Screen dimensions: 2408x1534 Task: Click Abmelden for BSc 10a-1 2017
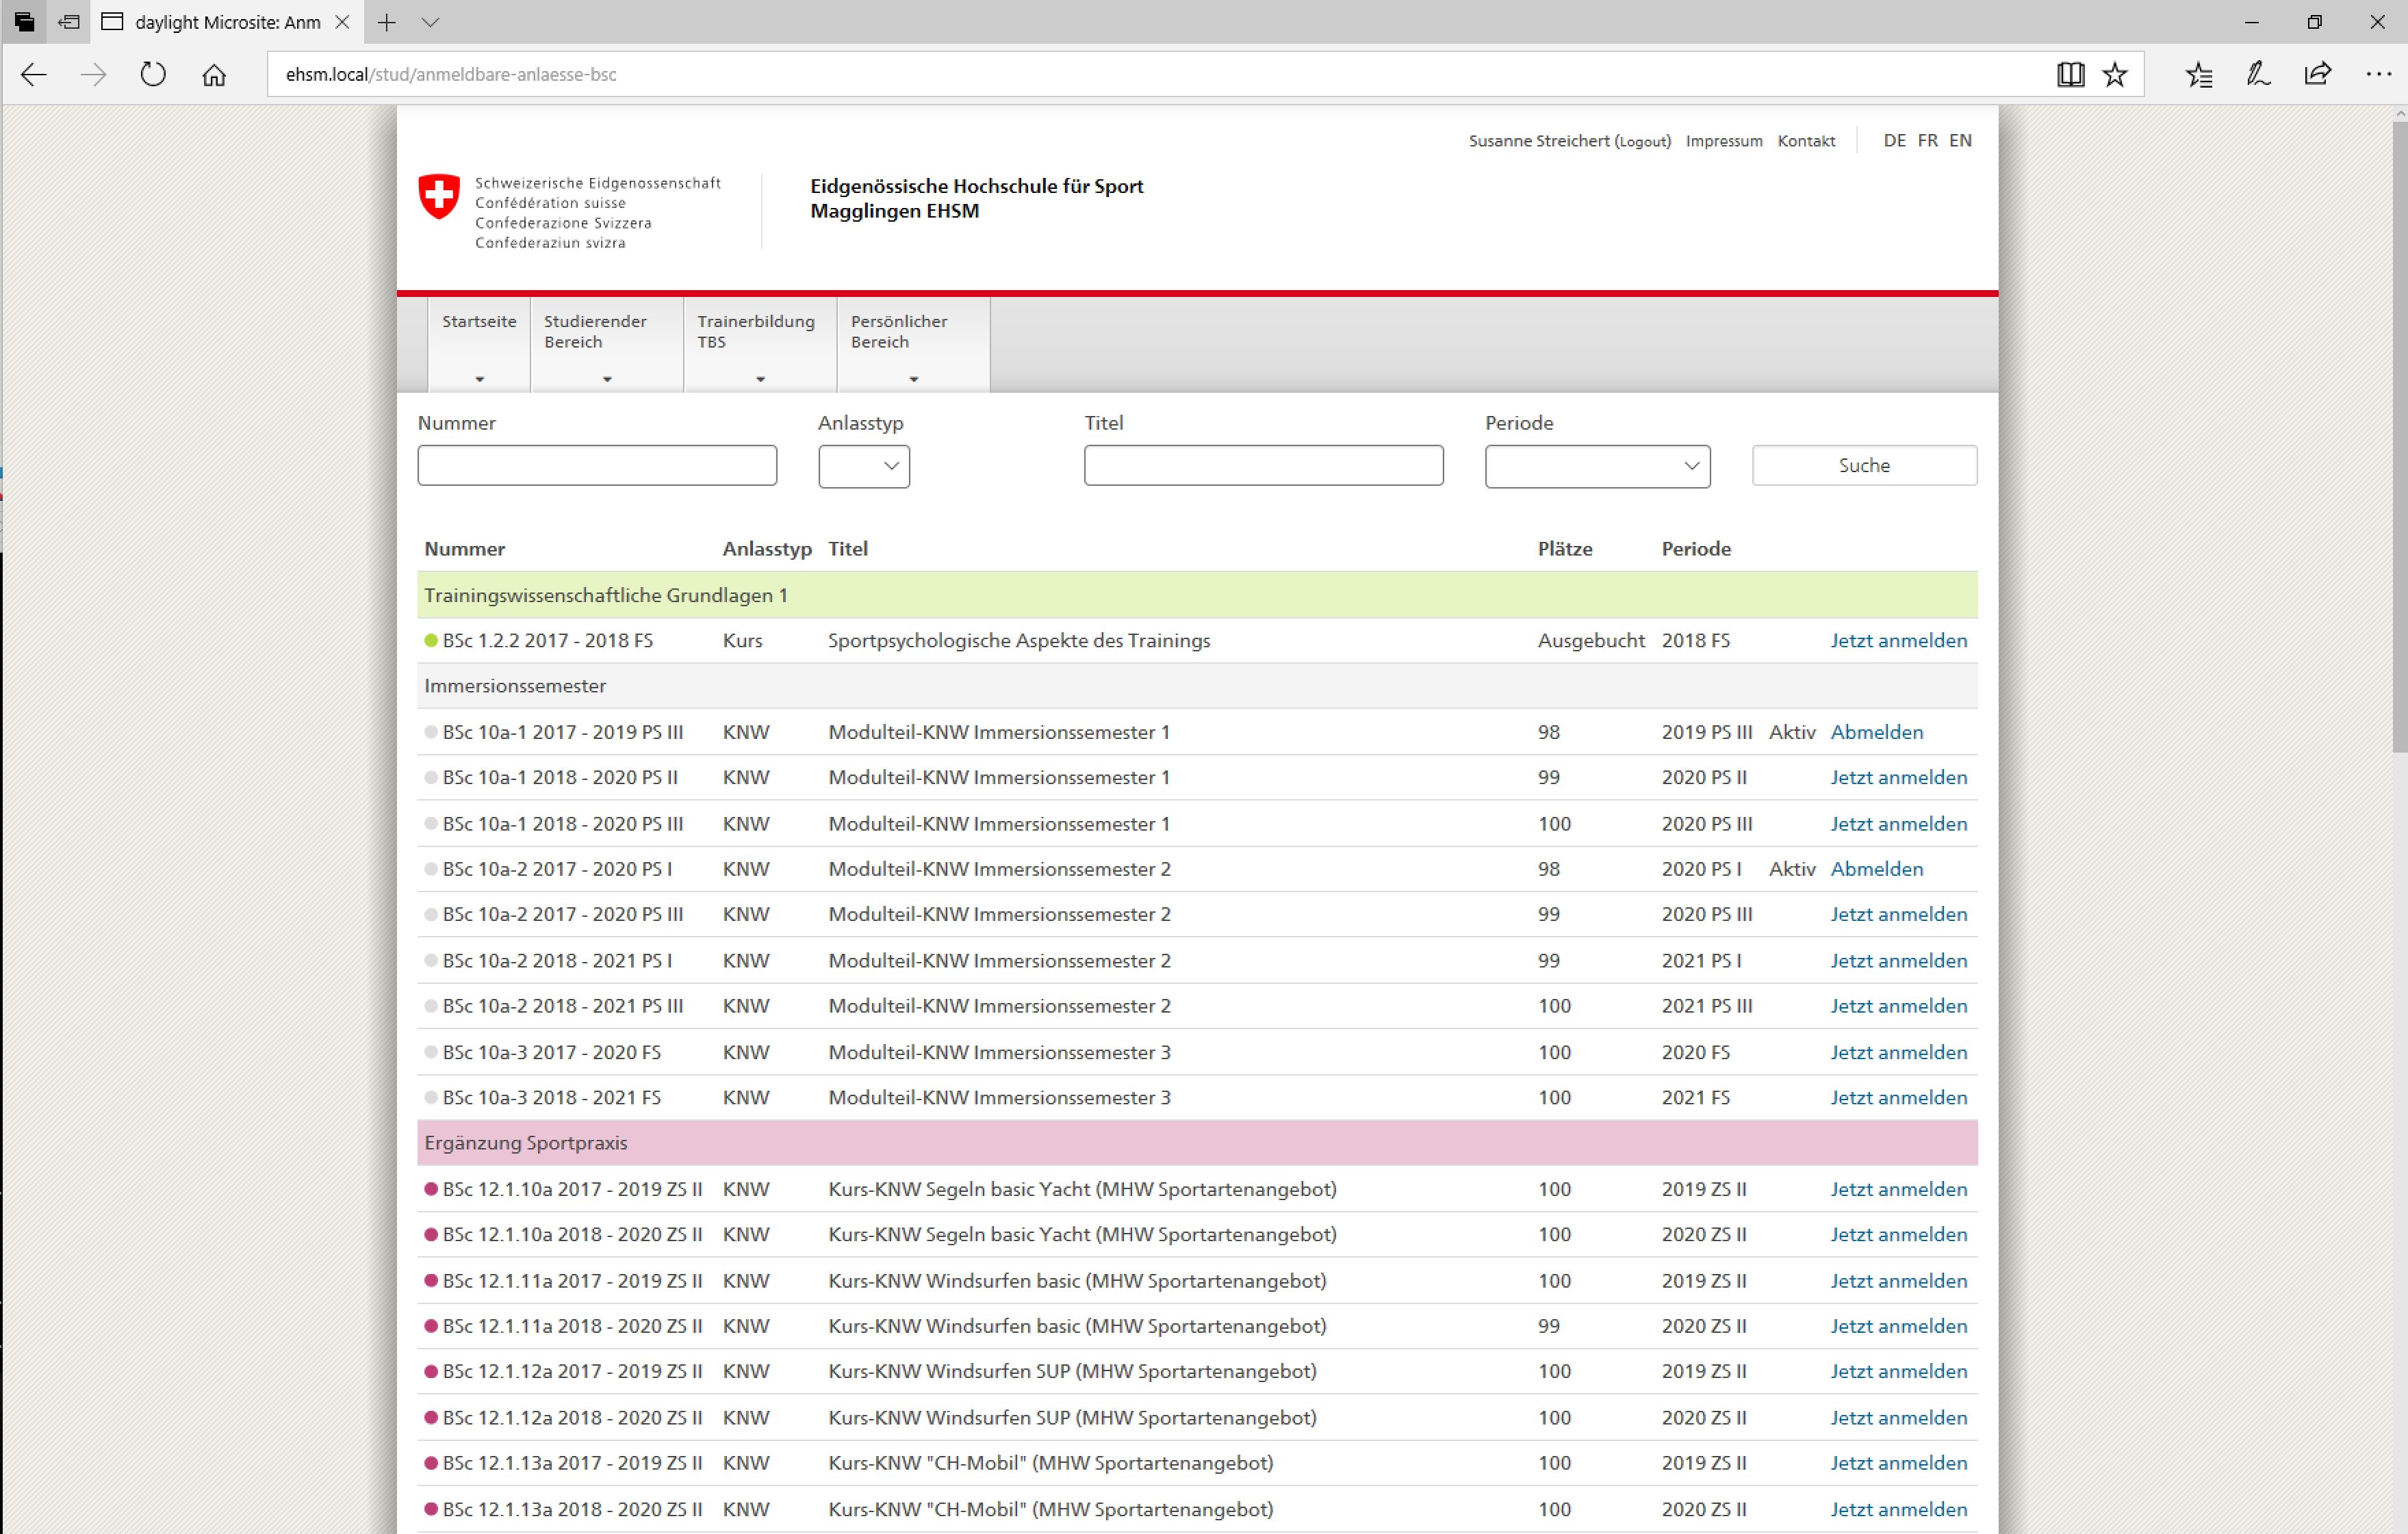[1876, 731]
